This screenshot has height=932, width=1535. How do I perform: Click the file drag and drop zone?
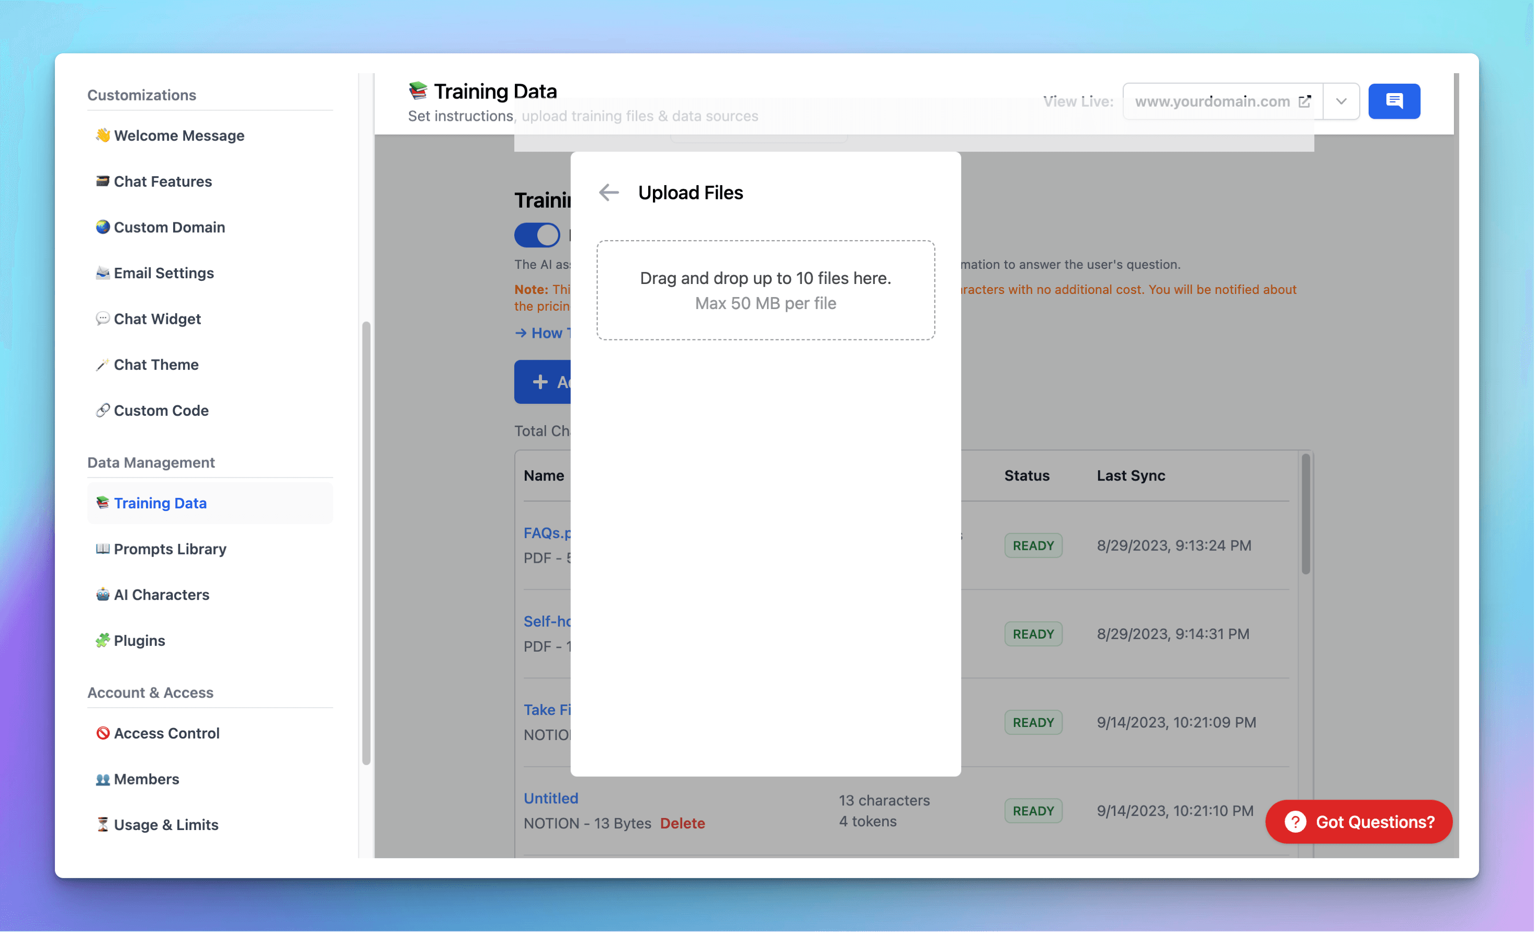pyautogui.click(x=765, y=290)
